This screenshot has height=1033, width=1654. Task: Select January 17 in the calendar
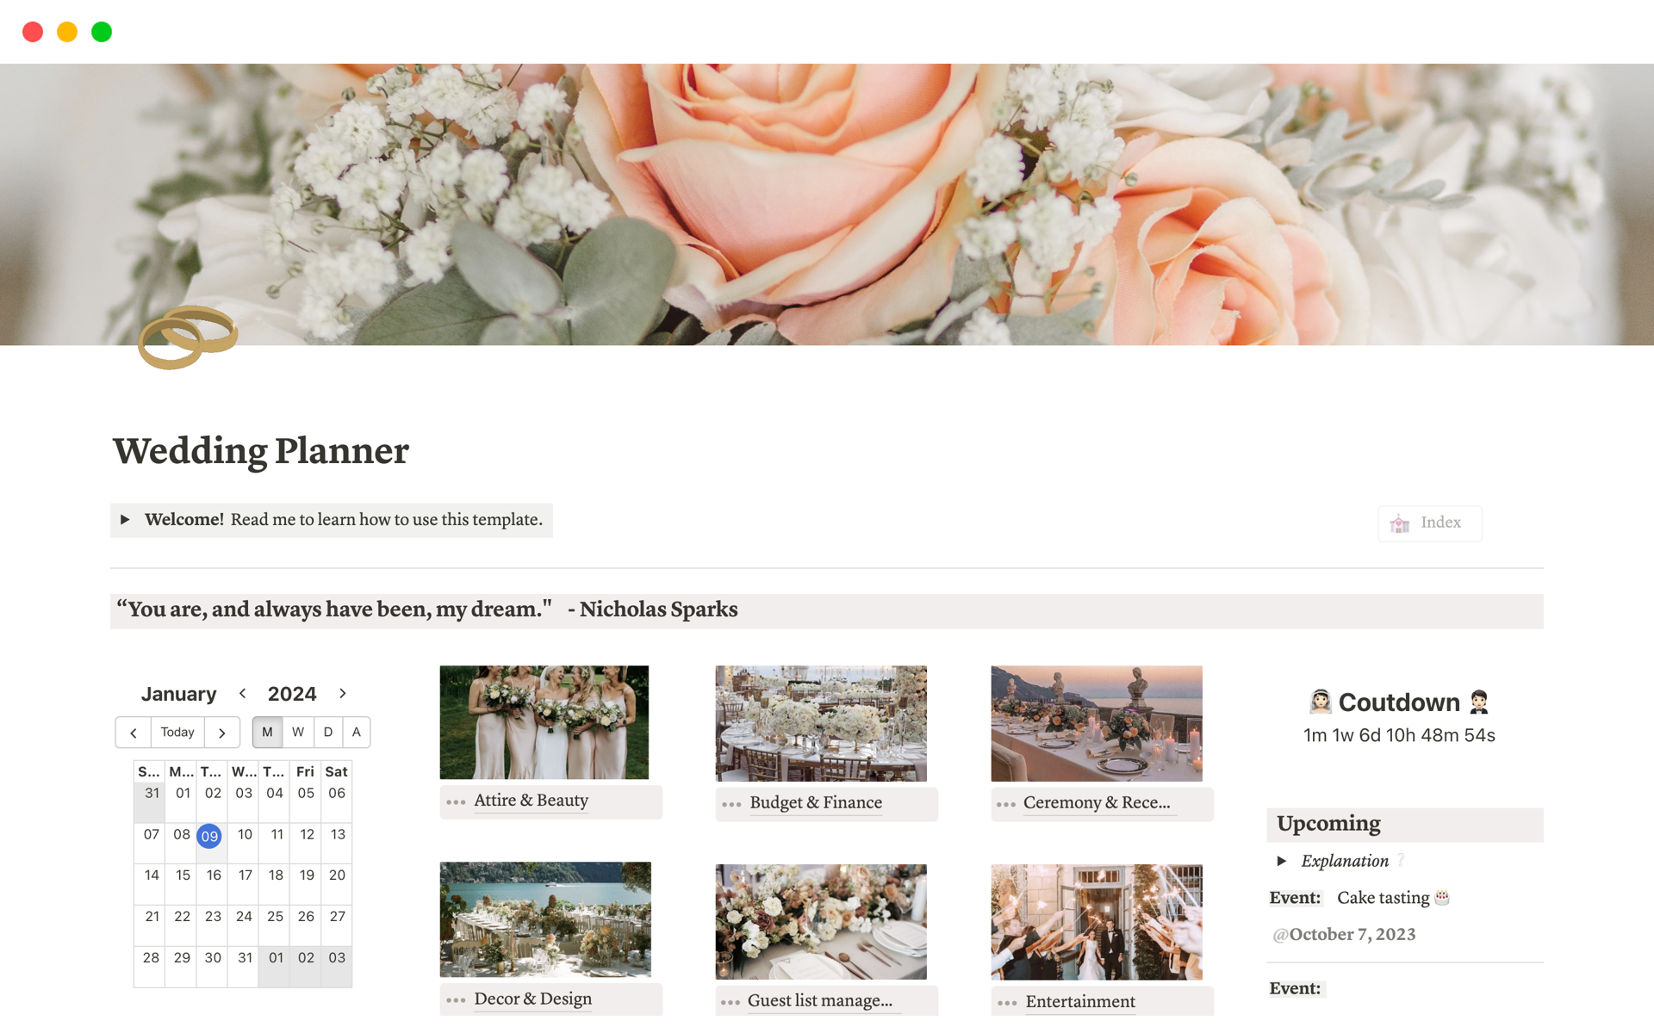pos(246,875)
